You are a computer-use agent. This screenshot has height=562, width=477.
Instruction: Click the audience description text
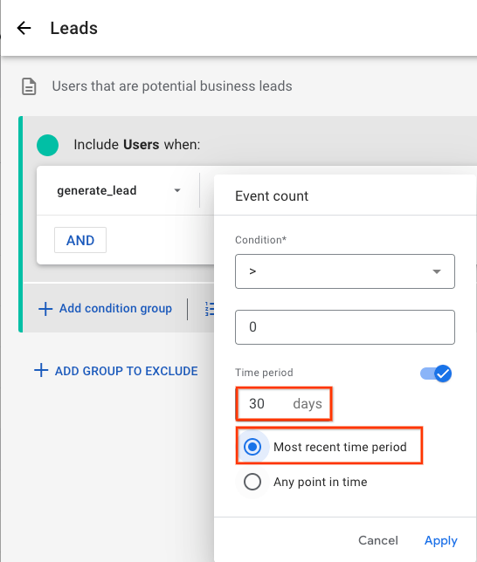pos(172,86)
